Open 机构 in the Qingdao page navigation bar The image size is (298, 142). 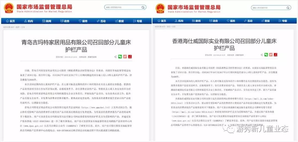pos(28,21)
